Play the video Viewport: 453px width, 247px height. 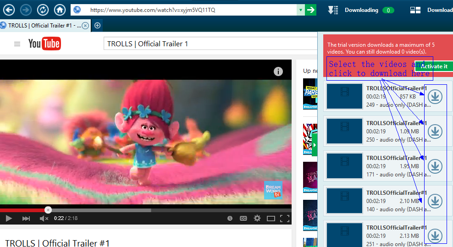pyautogui.click(x=9, y=219)
